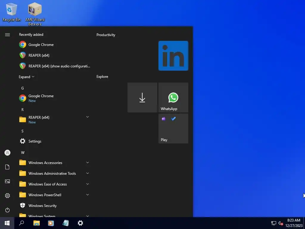Open the notepad-like taskbar icon

66,223
